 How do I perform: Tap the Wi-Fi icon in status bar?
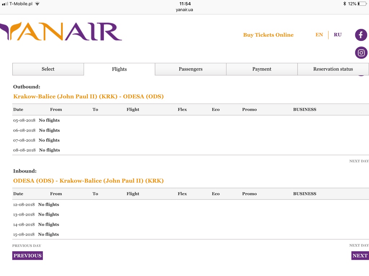pos(37,4)
